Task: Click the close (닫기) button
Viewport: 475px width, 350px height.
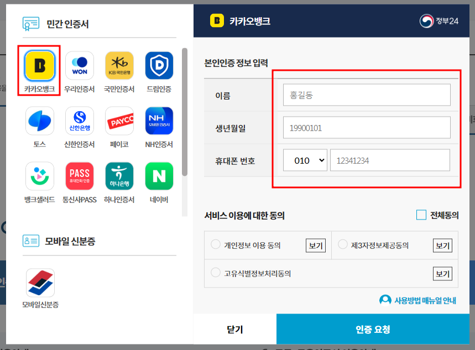Action: 235,329
